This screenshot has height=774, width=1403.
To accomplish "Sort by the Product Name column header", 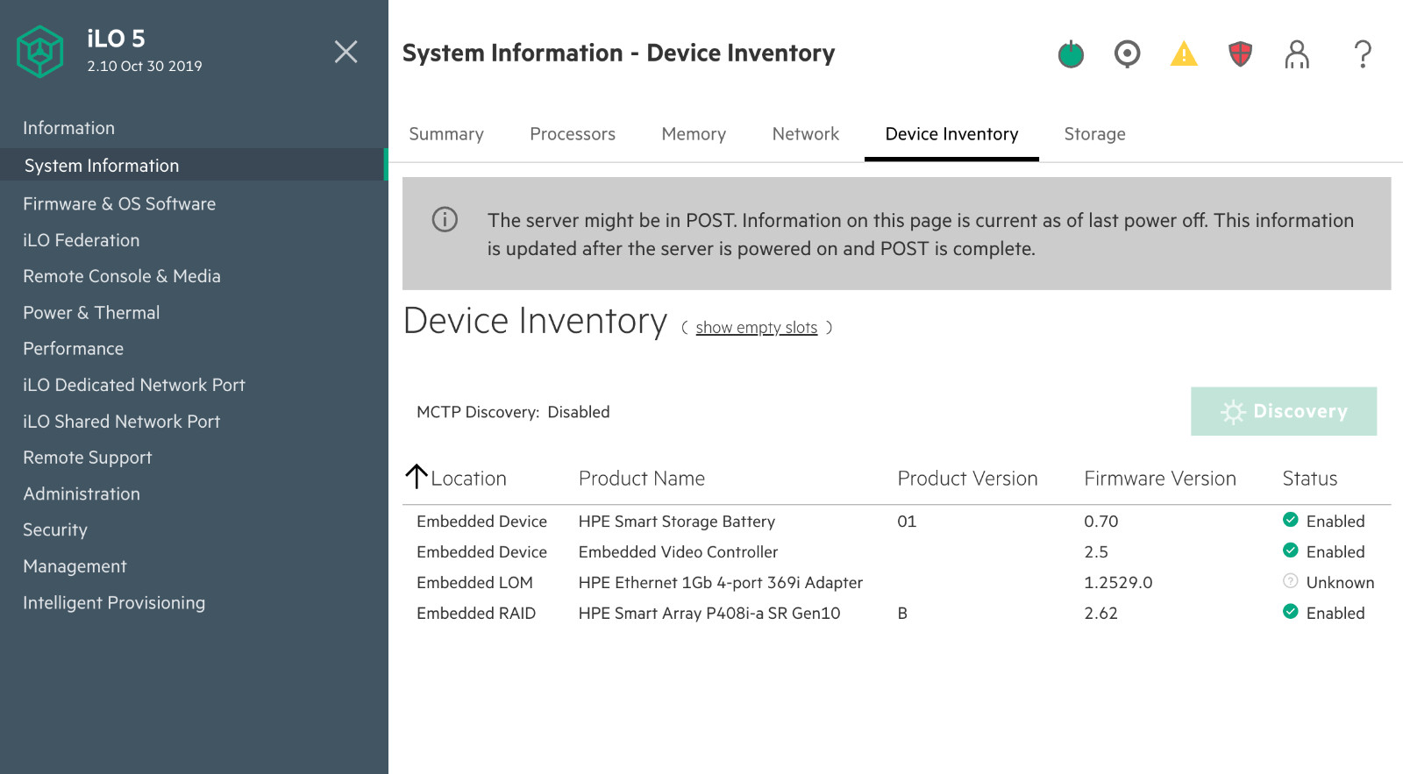I will [x=642, y=479].
